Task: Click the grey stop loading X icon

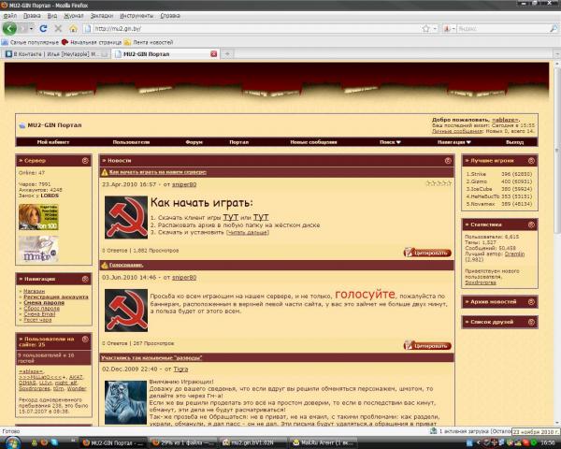Action: (58, 29)
